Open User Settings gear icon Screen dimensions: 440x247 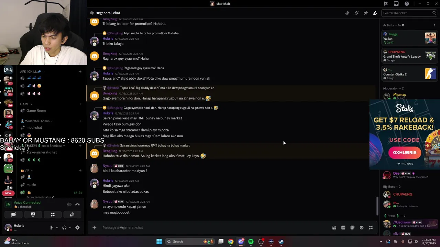pyautogui.click(x=77, y=227)
